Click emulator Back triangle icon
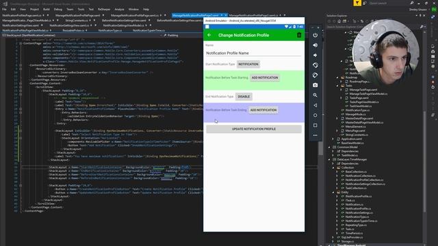Image resolution: width=438 pixels, height=246 pixels. [315, 105]
